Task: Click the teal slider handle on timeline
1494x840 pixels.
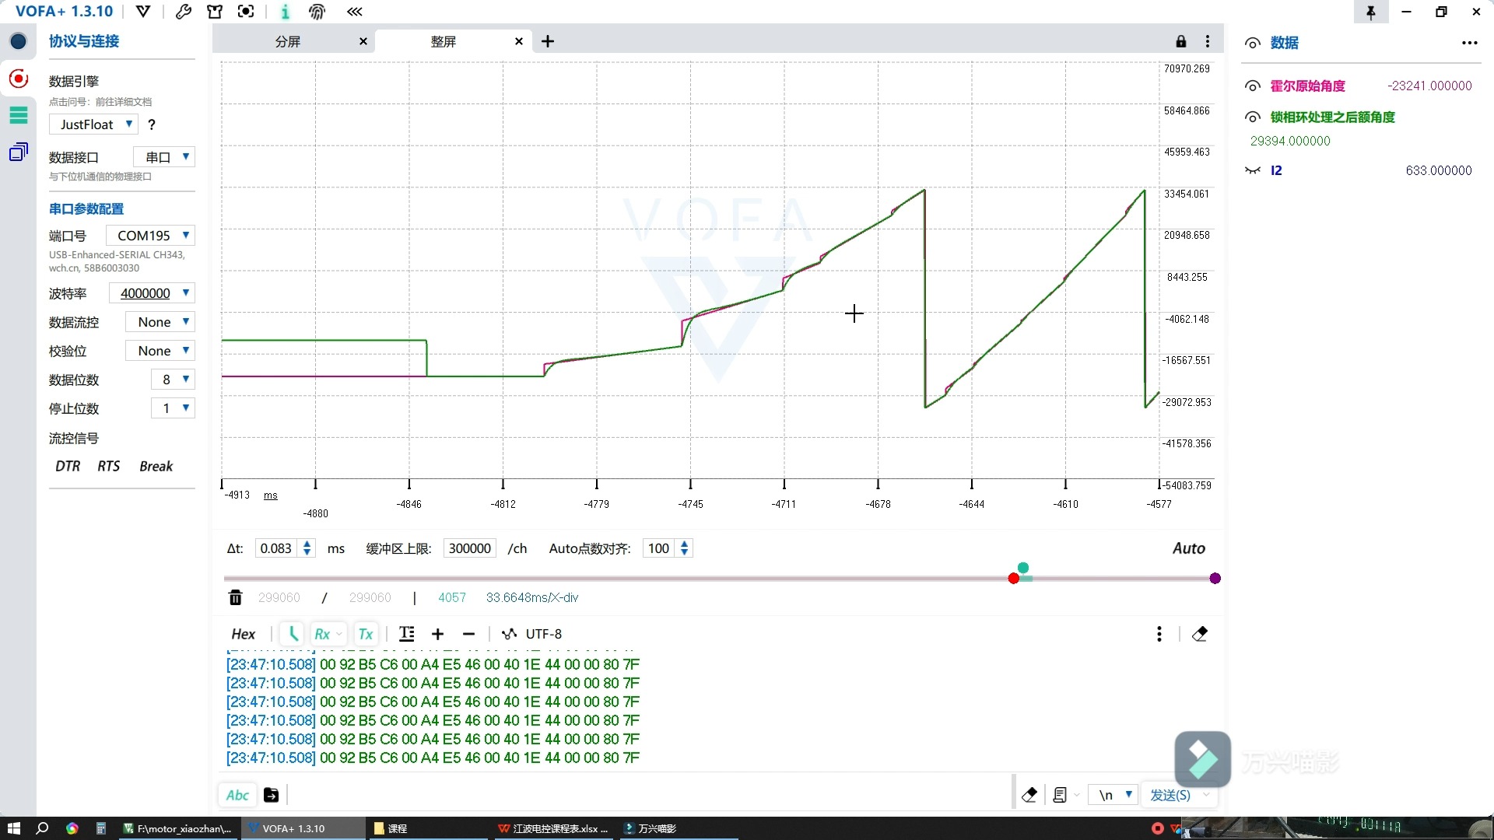Action: click(x=1023, y=568)
